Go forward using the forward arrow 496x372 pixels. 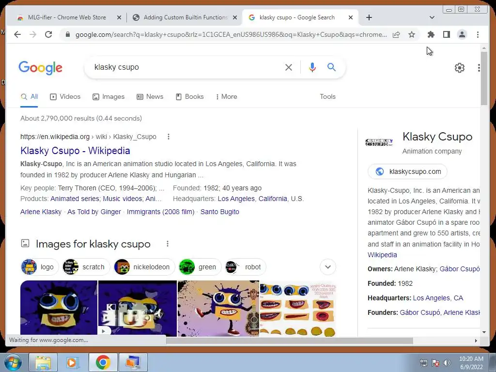point(33,34)
